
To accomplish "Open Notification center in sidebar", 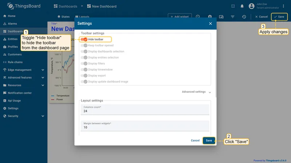I will [24, 93].
